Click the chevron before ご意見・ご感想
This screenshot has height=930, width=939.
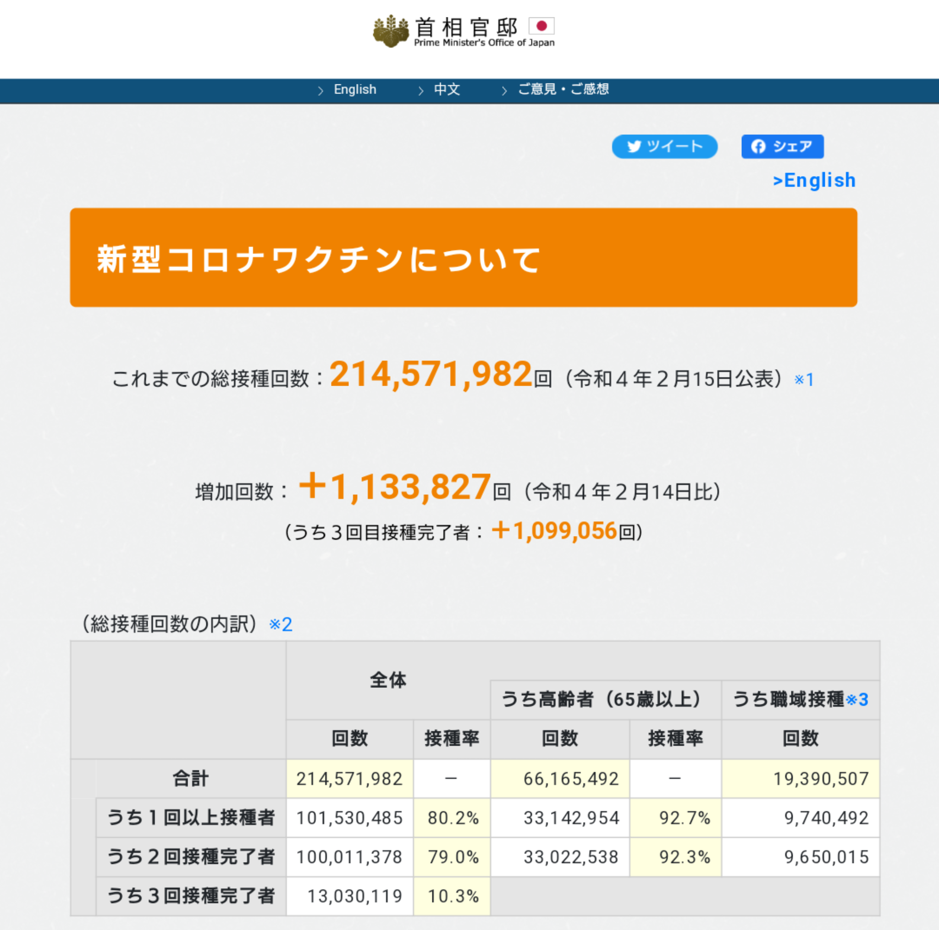(x=504, y=90)
